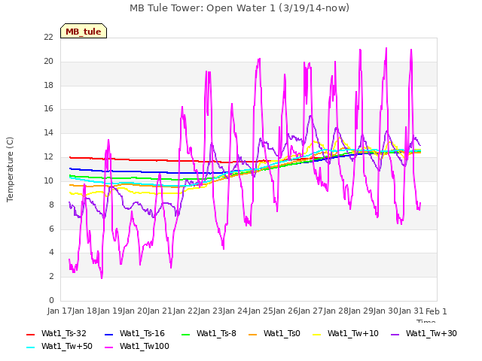The height and width of the screenshot is (361, 482).
Task: Click the 16 y-axis tick label
Action: [48, 108]
